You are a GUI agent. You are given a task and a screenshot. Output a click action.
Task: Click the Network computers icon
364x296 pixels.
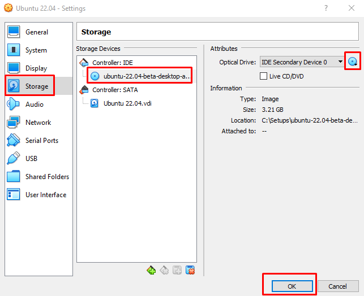[14, 122]
